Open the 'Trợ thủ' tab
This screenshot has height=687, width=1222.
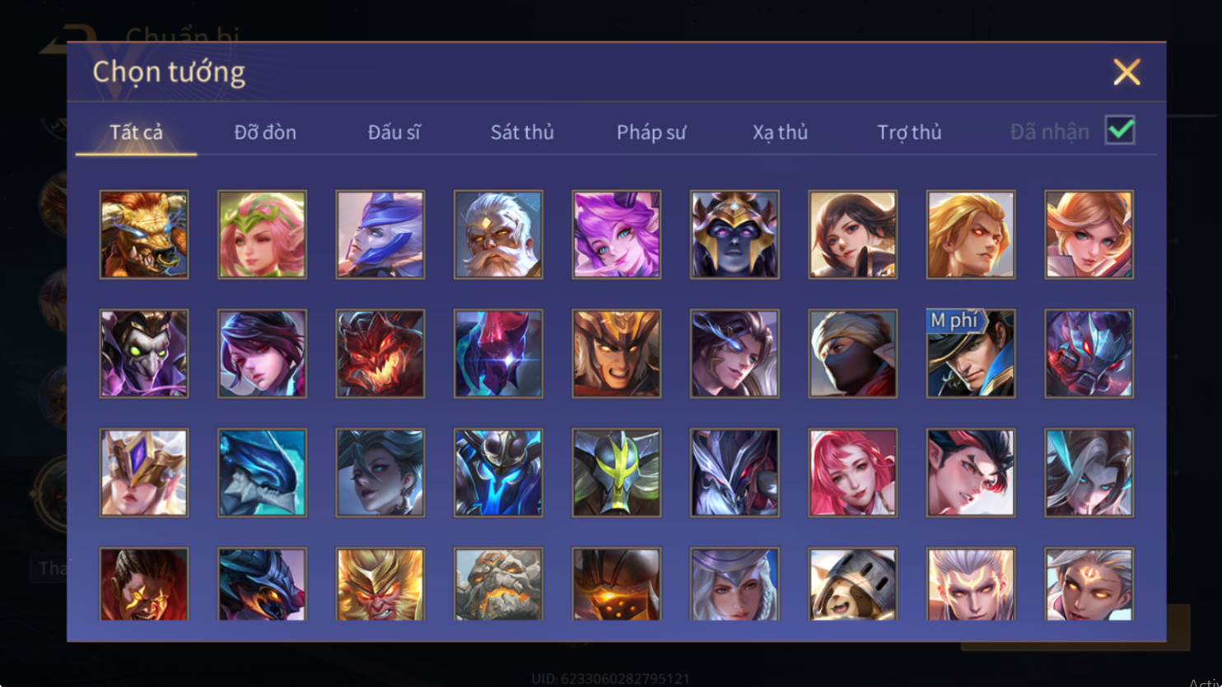pos(909,132)
